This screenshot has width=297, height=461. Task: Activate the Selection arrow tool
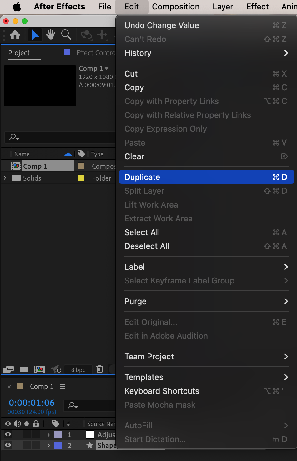pos(35,34)
